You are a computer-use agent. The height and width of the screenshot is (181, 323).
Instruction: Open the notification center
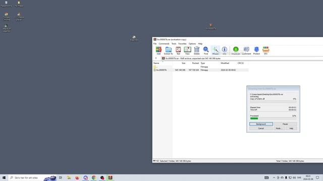point(317,177)
